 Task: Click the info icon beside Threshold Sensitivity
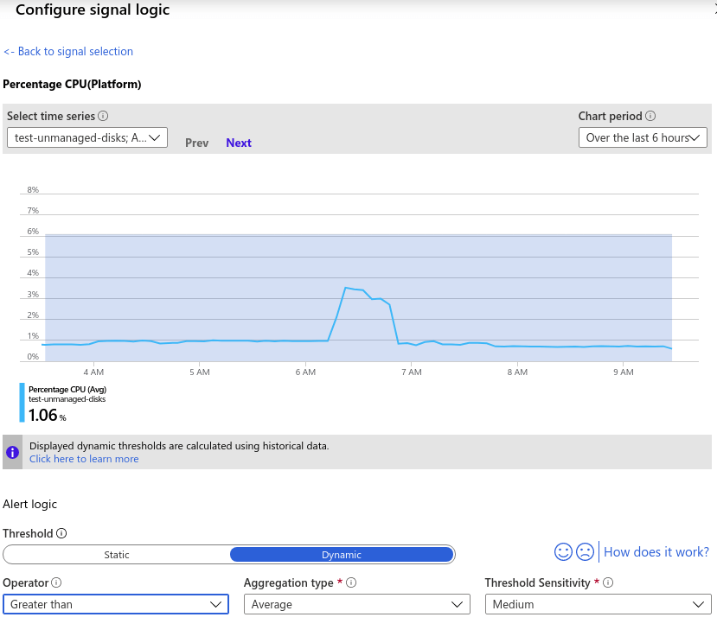point(607,582)
